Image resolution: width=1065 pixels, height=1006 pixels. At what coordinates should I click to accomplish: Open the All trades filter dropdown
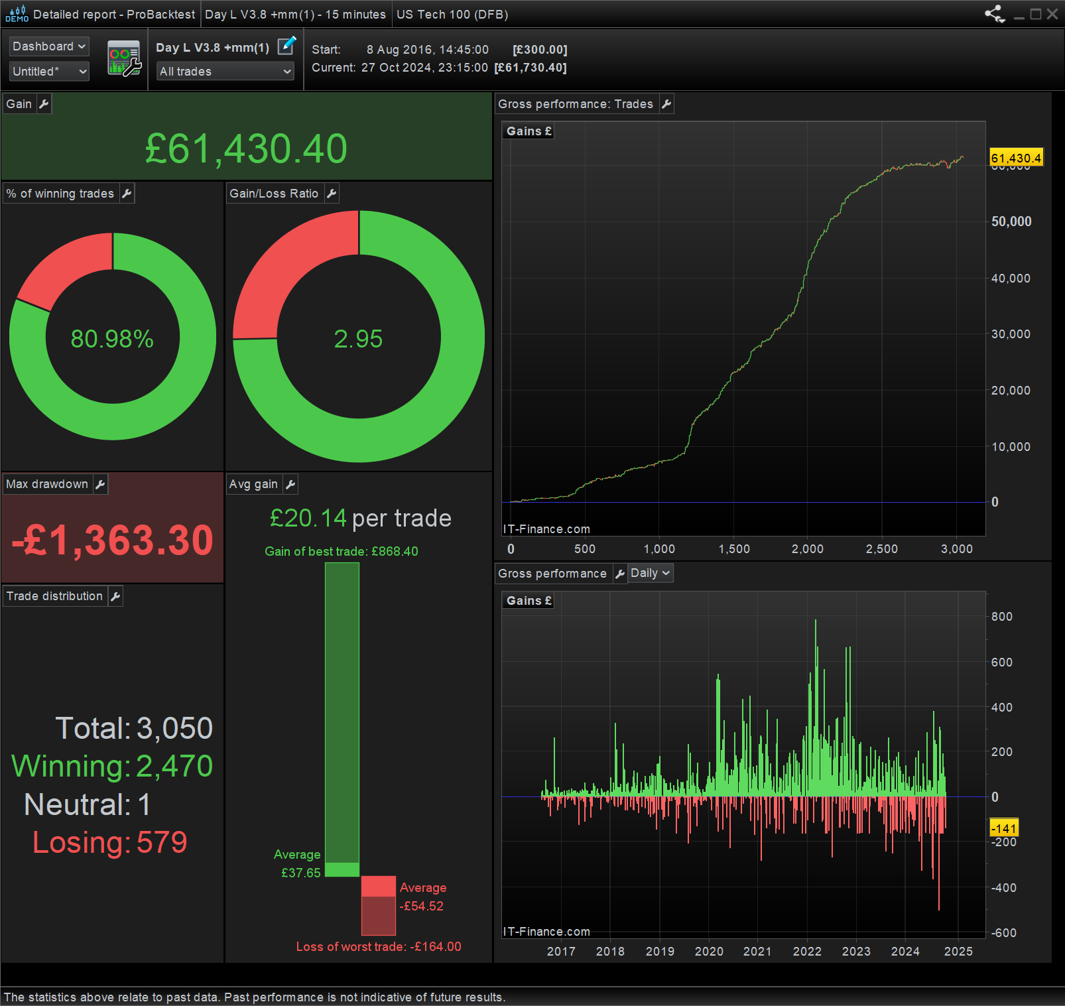pyautogui.click(x=225, y=72)
